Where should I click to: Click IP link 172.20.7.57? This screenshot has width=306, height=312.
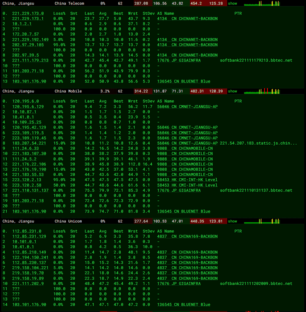point(26,34)
